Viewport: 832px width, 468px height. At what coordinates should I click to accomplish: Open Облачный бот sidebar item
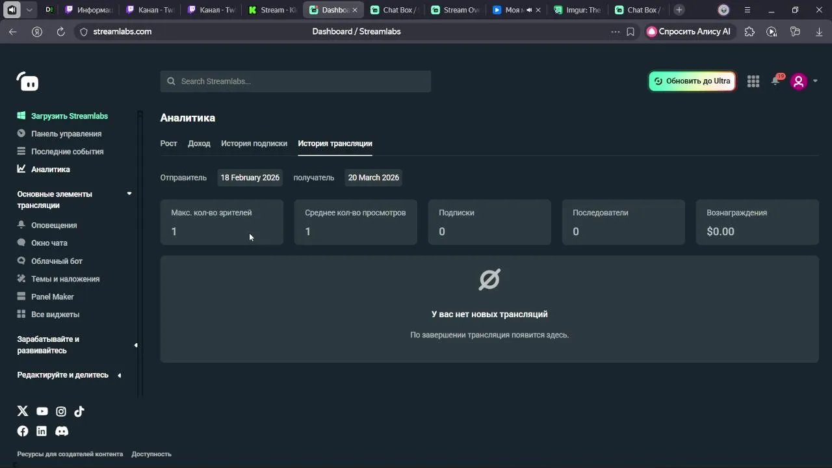tap(57, 261)
